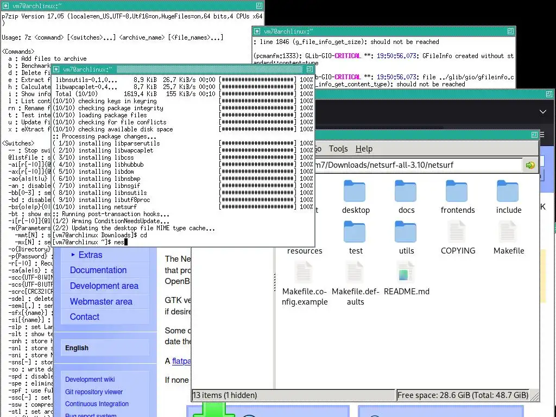Open the Help menu in file manager
This screenshot has height=417, width=556.
click(x=364, y=149)
